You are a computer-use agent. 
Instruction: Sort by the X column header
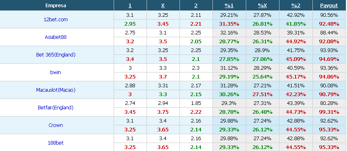(x=163, y=6)
